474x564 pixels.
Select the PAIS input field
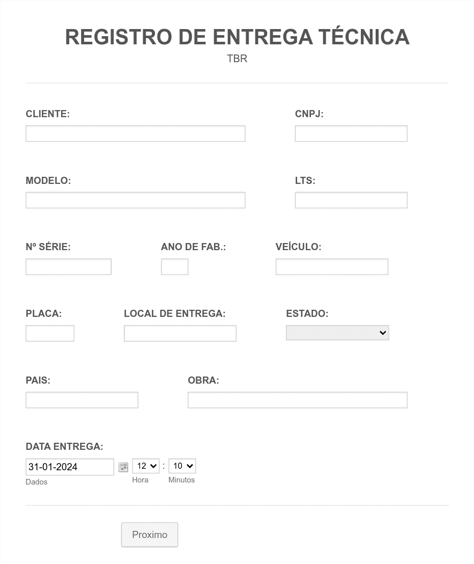pyautogui.click(x=82, y=400)
